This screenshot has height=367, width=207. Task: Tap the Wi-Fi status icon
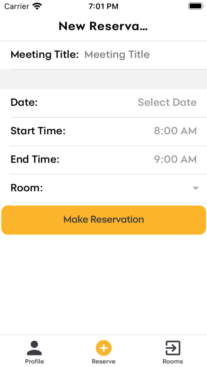pos(37,6)
